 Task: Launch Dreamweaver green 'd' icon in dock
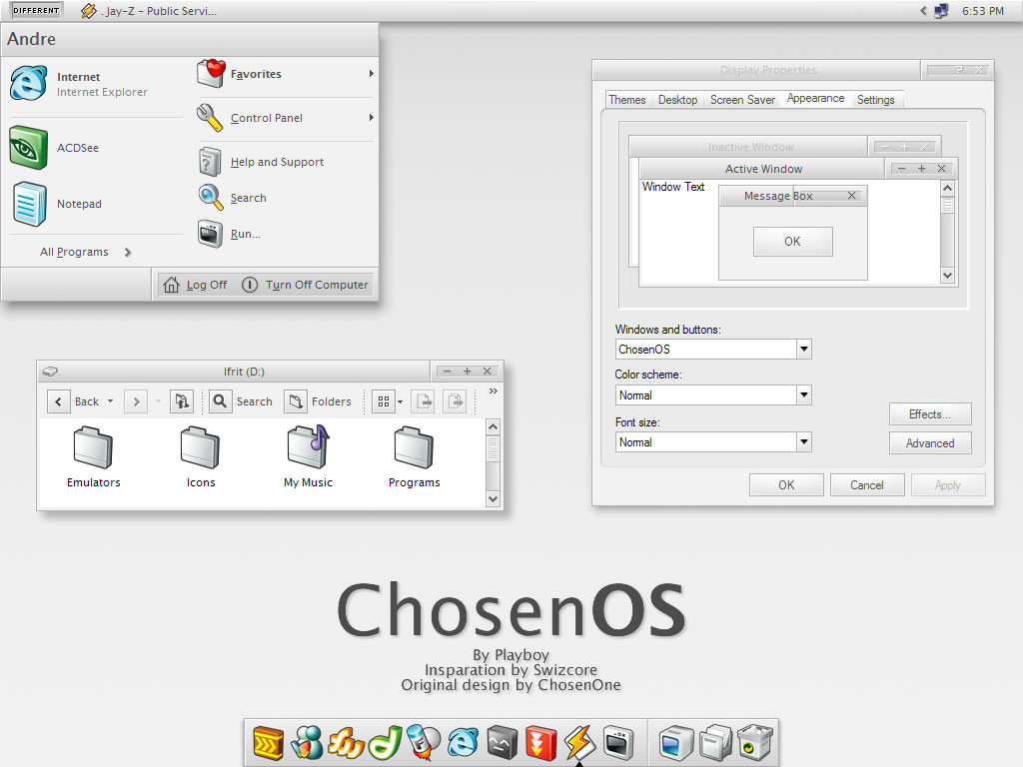pos(385,743)
